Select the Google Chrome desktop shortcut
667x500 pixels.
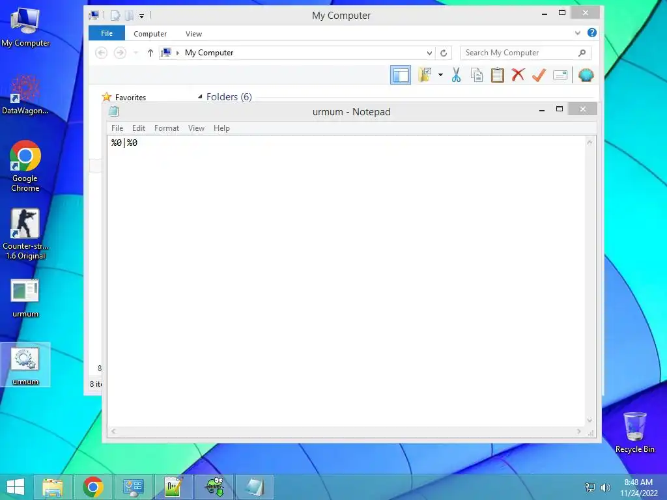pyautogui.click(x=25, y=166)
